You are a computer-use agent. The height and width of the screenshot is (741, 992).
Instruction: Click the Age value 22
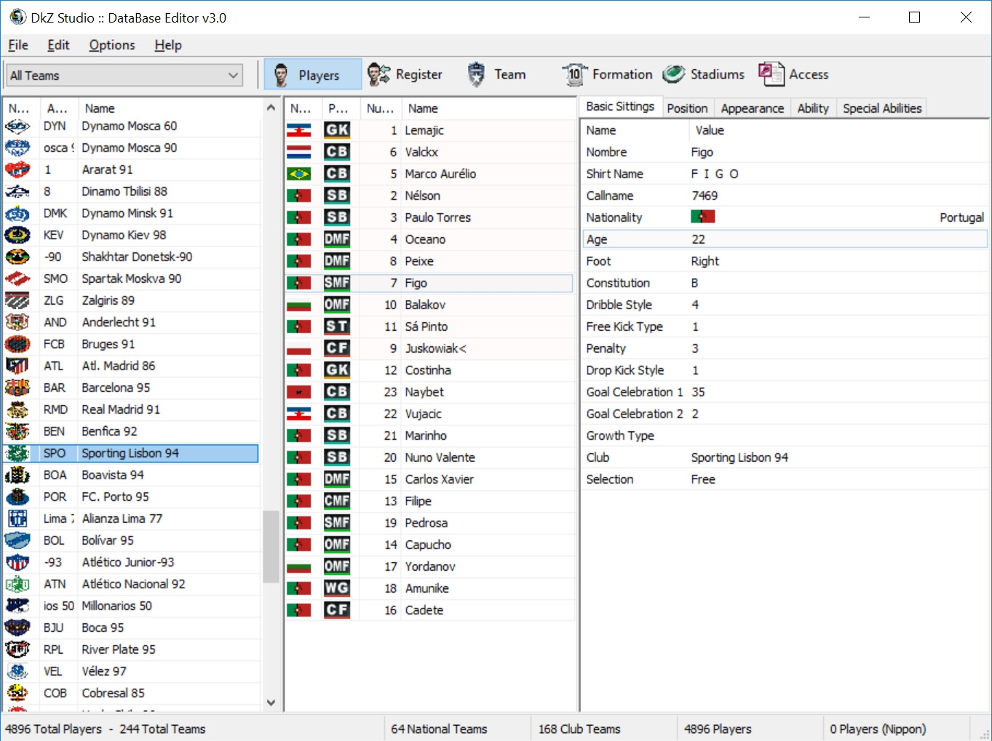[x=698, y=239]
